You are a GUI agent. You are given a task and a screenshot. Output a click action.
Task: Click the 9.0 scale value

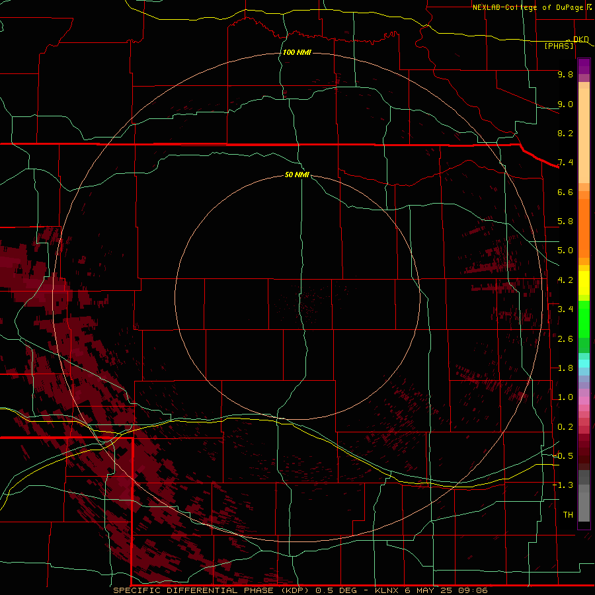(x=565, y=104)
